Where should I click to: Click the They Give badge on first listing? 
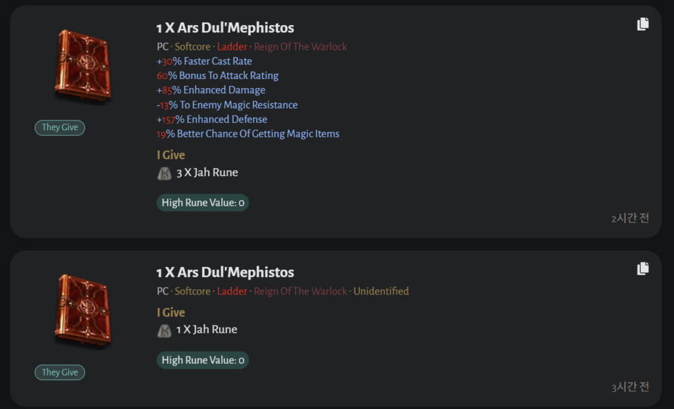(x=60, y=128)
